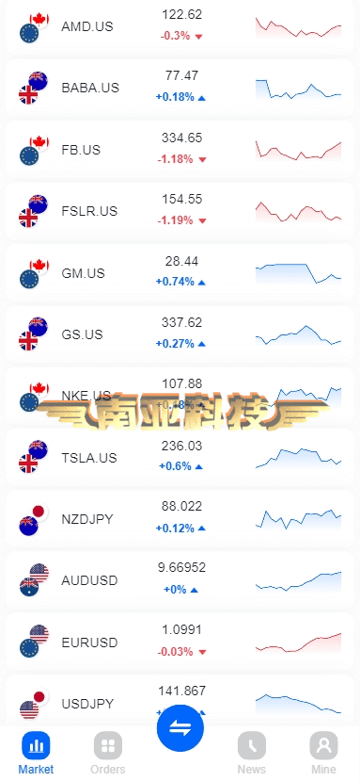Open the News tab
Image resolution: width=360 pixels, height=781 pixels.
point(252,753)
